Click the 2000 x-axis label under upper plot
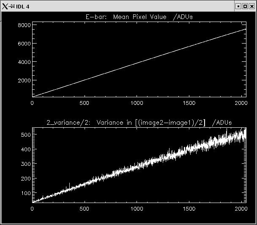 pyautogui.click(x=240, y=103)
